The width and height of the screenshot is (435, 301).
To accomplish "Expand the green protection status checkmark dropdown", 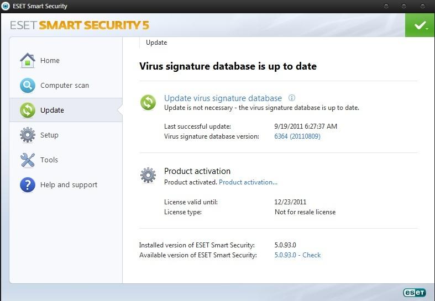I will point(420,25).
